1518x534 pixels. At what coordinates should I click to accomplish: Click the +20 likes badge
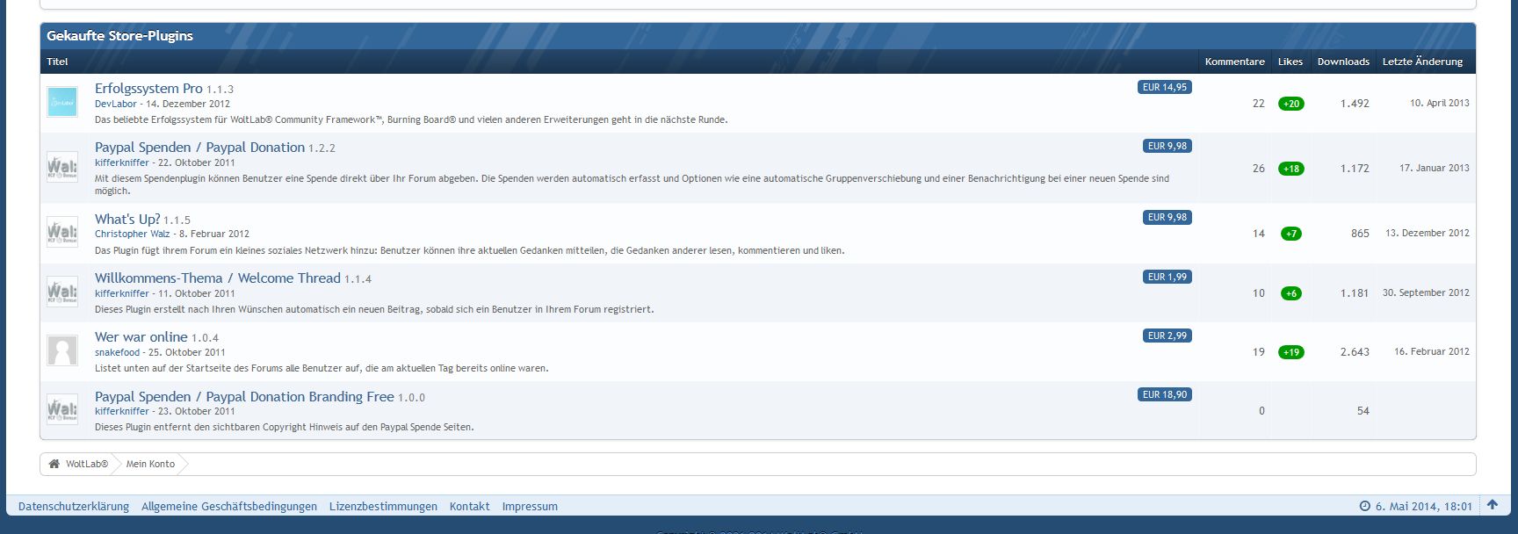[x=1290, y=104]
